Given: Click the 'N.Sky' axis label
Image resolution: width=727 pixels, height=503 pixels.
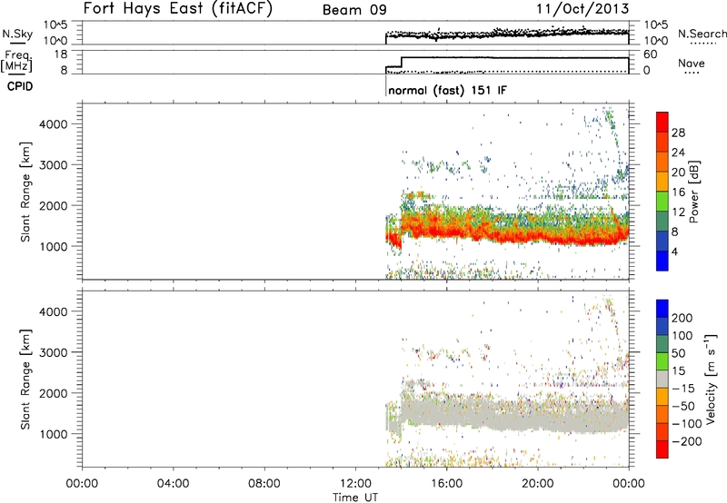Looking at the screenshot, I should [x=17, y=34].
